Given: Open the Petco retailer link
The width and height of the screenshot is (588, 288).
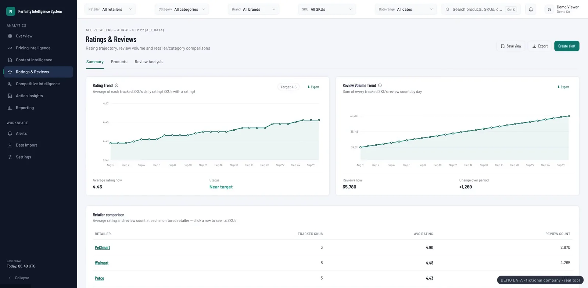Looking at the screenshot, I should (99, 278).
